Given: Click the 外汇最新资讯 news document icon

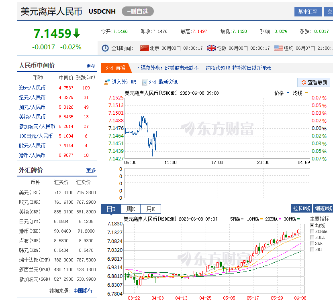Looking at the screenshot, I should [145, 82].
